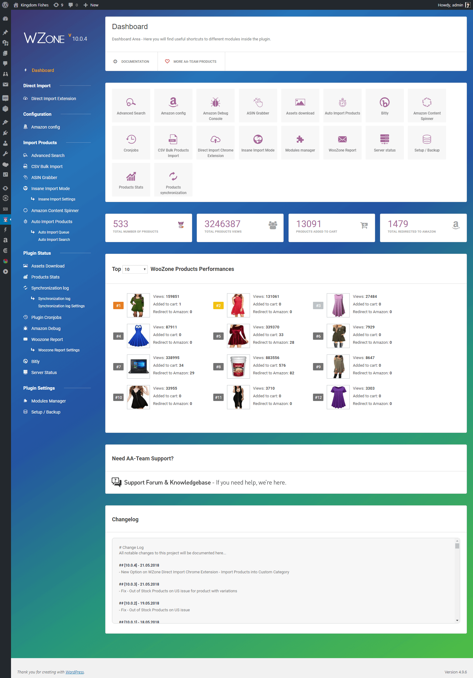Click the WZone logo
473x678 pixels.
[x=44, y=38]
